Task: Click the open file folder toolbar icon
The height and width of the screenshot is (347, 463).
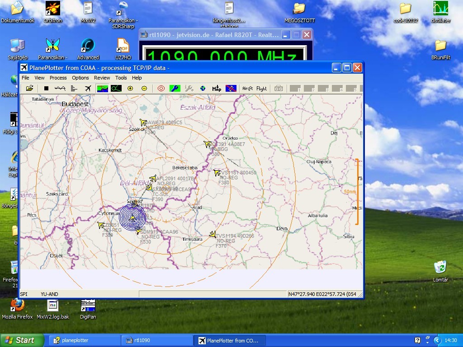Action: pos(29,88)
